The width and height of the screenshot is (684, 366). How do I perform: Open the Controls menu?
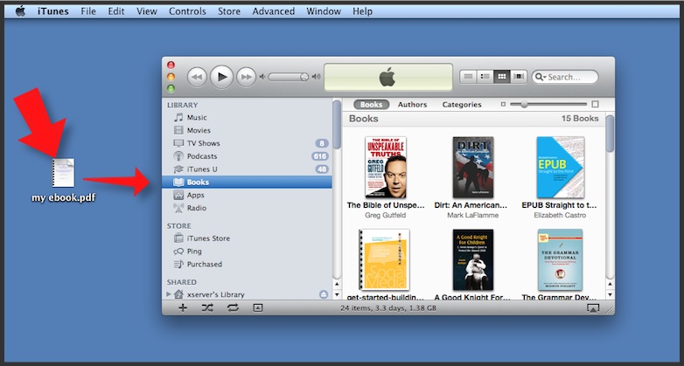tap(187, 11)
